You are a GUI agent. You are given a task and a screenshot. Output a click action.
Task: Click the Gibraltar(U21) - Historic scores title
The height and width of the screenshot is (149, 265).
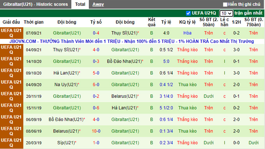[35, 4]
